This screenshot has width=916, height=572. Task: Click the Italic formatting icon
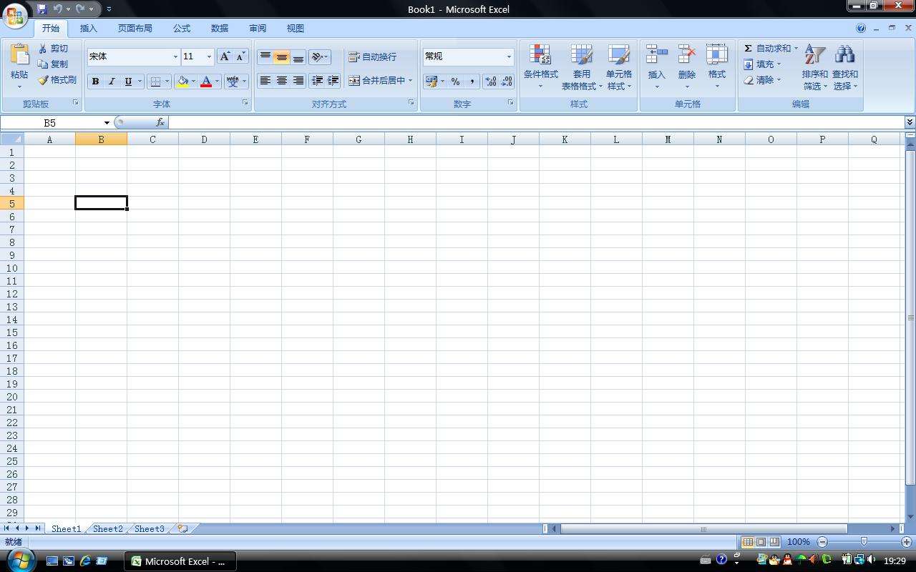pos(111,81)
